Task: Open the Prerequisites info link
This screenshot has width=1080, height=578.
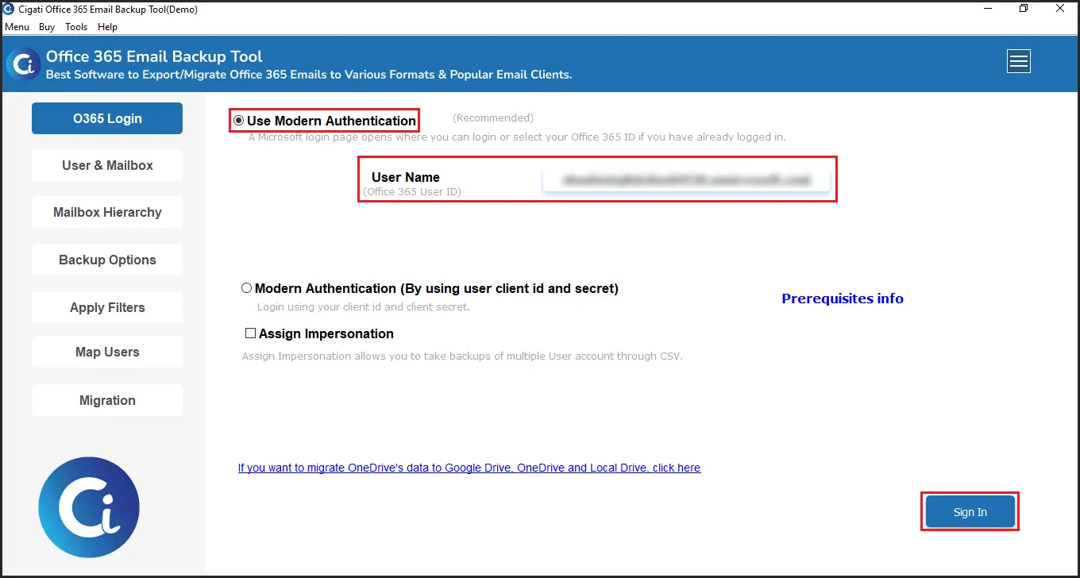Action: (843, 299)
